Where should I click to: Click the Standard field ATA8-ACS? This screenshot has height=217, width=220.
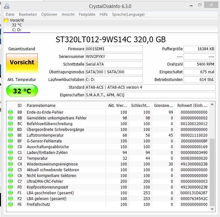point(150,87)
